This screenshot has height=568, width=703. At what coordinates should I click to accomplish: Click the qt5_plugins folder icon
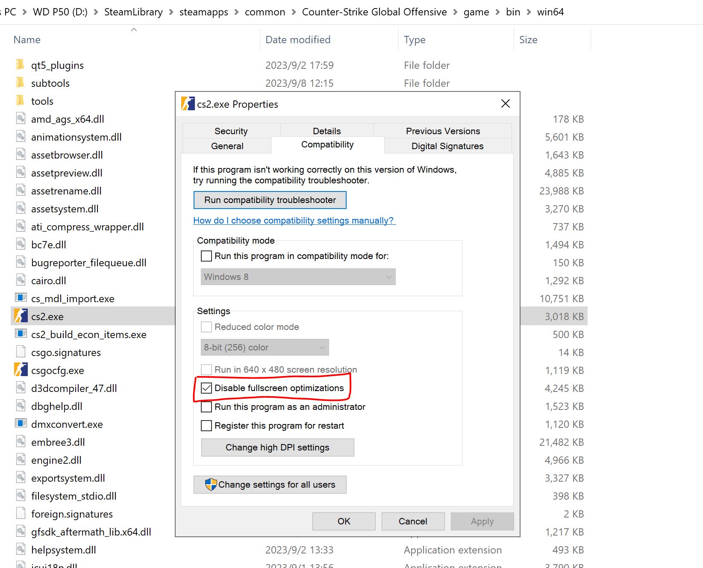click(20, 65)
